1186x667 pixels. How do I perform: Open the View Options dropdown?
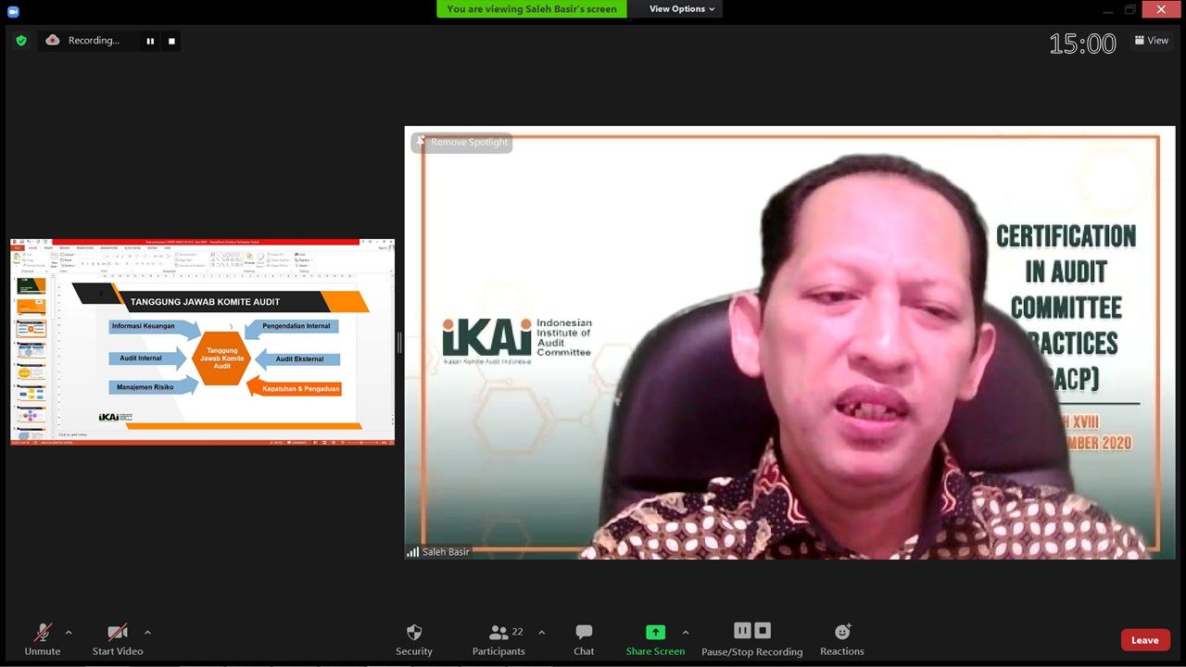click(683, 9)
